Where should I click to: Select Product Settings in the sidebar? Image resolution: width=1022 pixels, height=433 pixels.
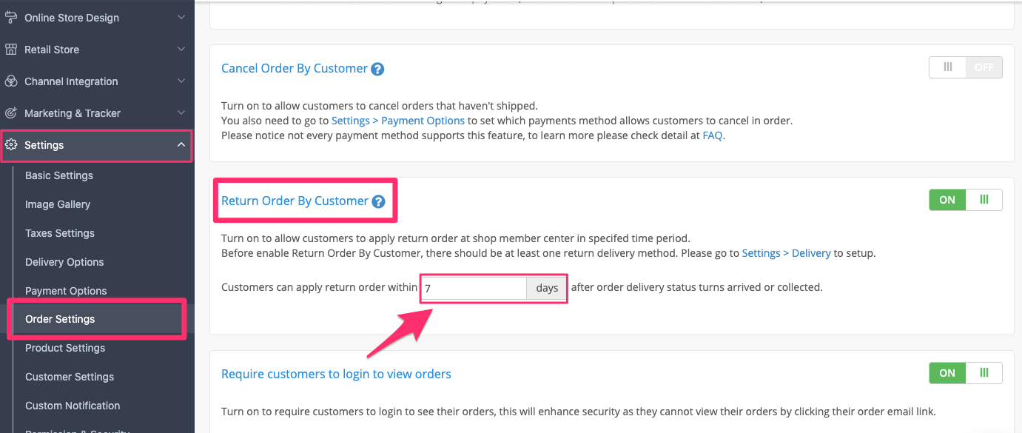65,348
